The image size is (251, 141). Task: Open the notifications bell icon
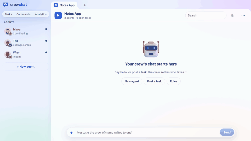[232, 15]
